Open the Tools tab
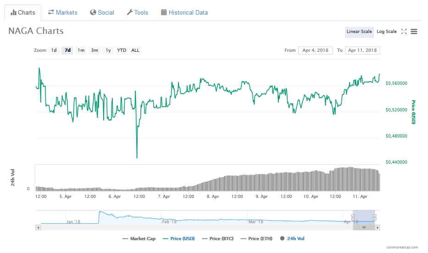This screenshot has width=428, height=253. (x=137, y=12)
